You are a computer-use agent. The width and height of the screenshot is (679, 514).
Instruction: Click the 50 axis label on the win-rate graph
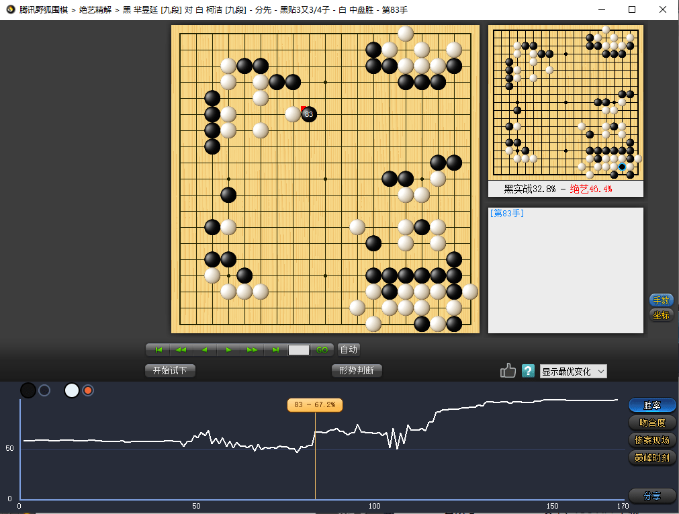click(x=9, y=448)
